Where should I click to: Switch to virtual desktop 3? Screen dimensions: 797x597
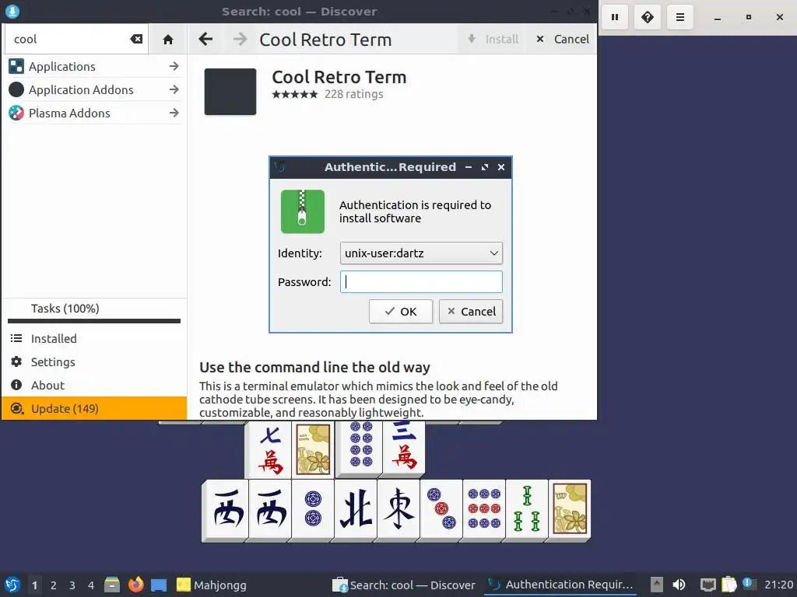(72, 585)
